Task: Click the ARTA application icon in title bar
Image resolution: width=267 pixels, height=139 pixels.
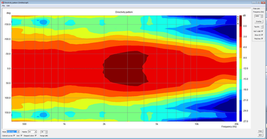Action: coord(2,2)
